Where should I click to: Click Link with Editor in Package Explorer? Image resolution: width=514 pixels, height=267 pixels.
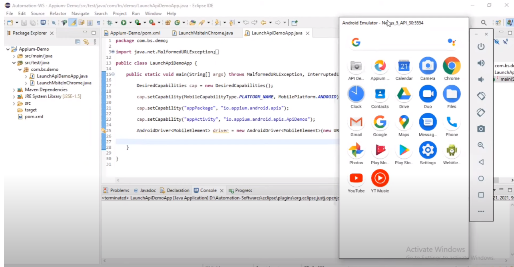(86, 42)
